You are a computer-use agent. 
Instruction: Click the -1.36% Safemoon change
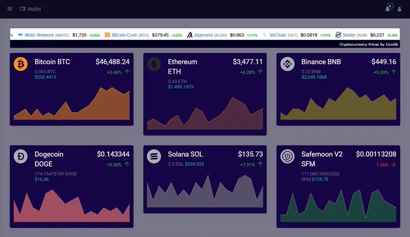click(x=382, y=165)
